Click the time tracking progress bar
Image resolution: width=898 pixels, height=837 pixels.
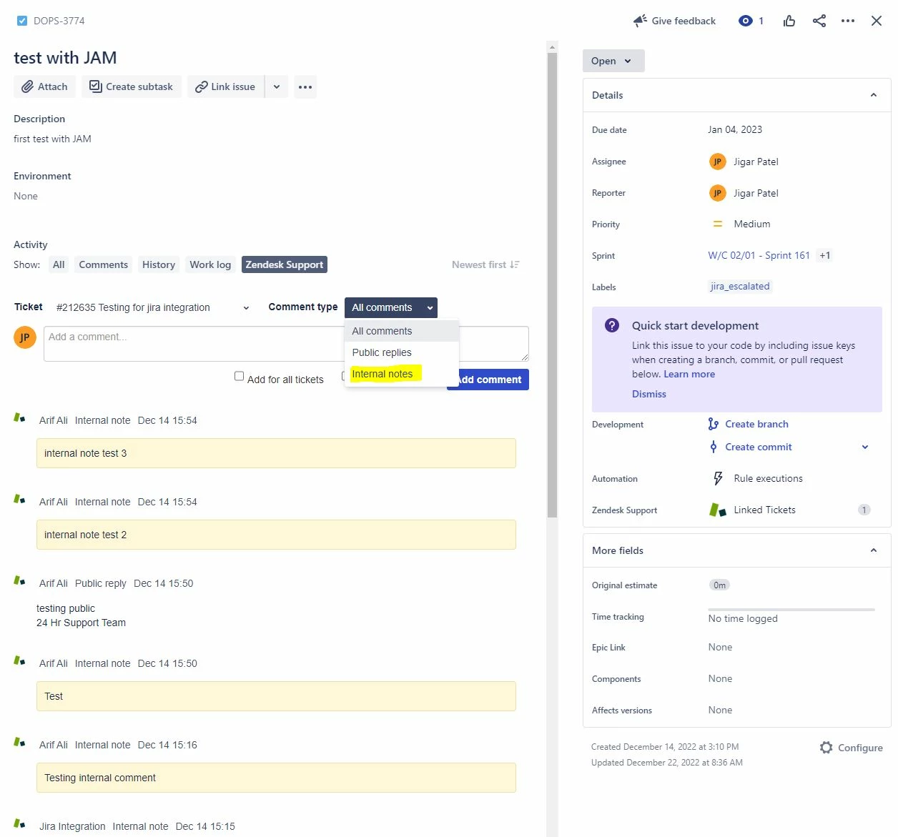tap(791, 610)
